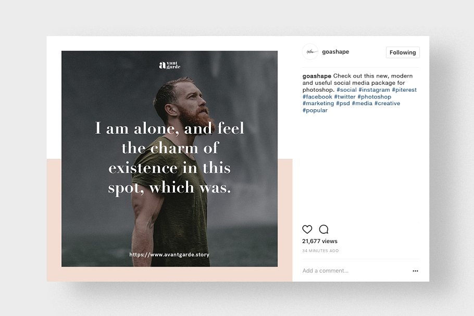Viewport: 474px width, 316px height.
Task: Open the #popular hashtag
Action: tap(315, 110)
